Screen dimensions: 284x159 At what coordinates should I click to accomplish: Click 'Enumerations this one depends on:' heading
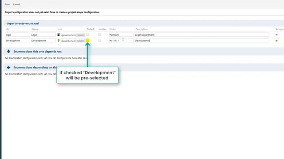pyautogui.click(x=37, y=52)
